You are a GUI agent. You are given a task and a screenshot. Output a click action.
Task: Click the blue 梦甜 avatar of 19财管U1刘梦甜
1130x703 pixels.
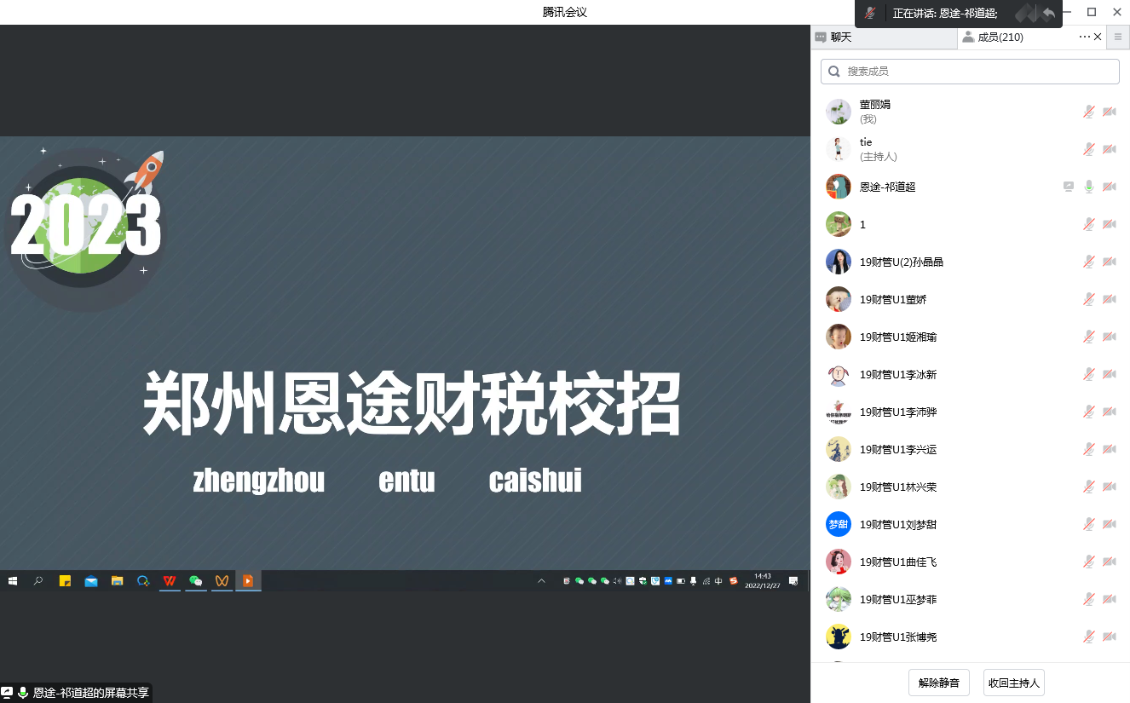point(839,524)
